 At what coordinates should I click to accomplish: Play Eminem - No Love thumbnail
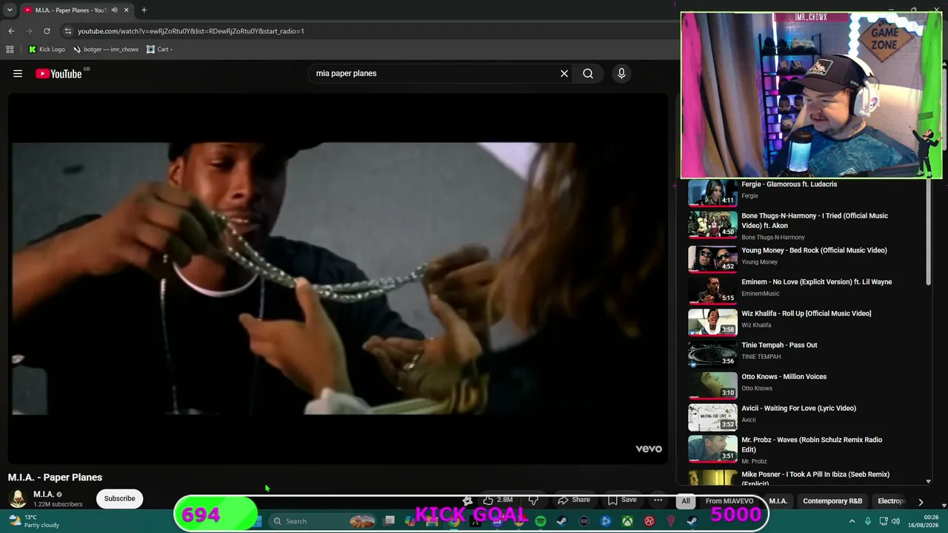712,289
